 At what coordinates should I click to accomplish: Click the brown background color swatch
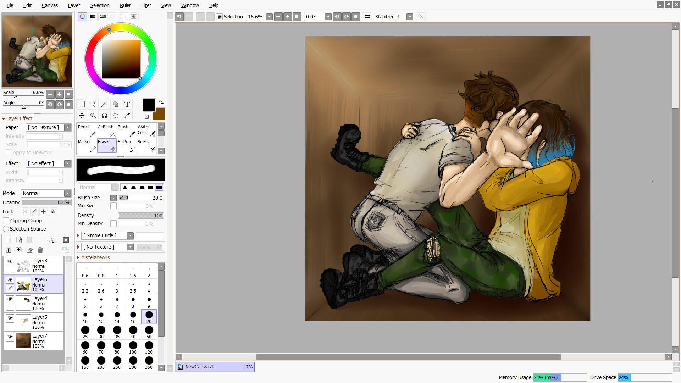point(159,115)
